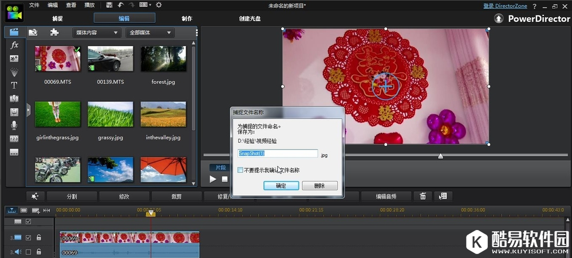This screenshot has width=572, height=258.
Task: Click the trash delete icon in the timeline toolbar
Action: [x=423, y=196]
